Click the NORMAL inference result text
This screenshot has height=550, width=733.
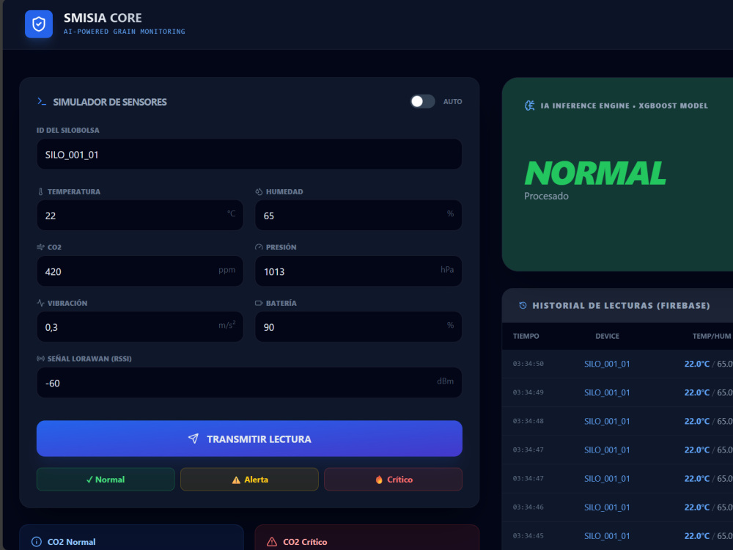595,173
